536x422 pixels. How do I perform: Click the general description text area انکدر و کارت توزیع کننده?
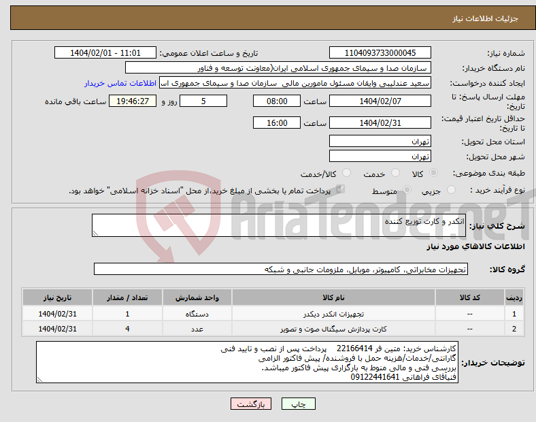click(x=279, y=225)
